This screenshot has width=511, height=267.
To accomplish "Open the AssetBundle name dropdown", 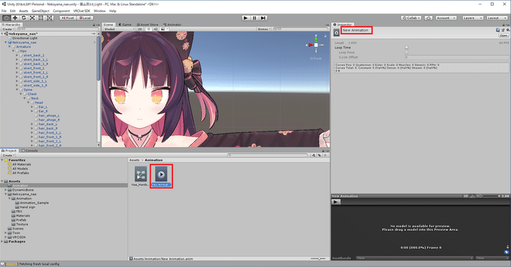I will tap(415, 258).
